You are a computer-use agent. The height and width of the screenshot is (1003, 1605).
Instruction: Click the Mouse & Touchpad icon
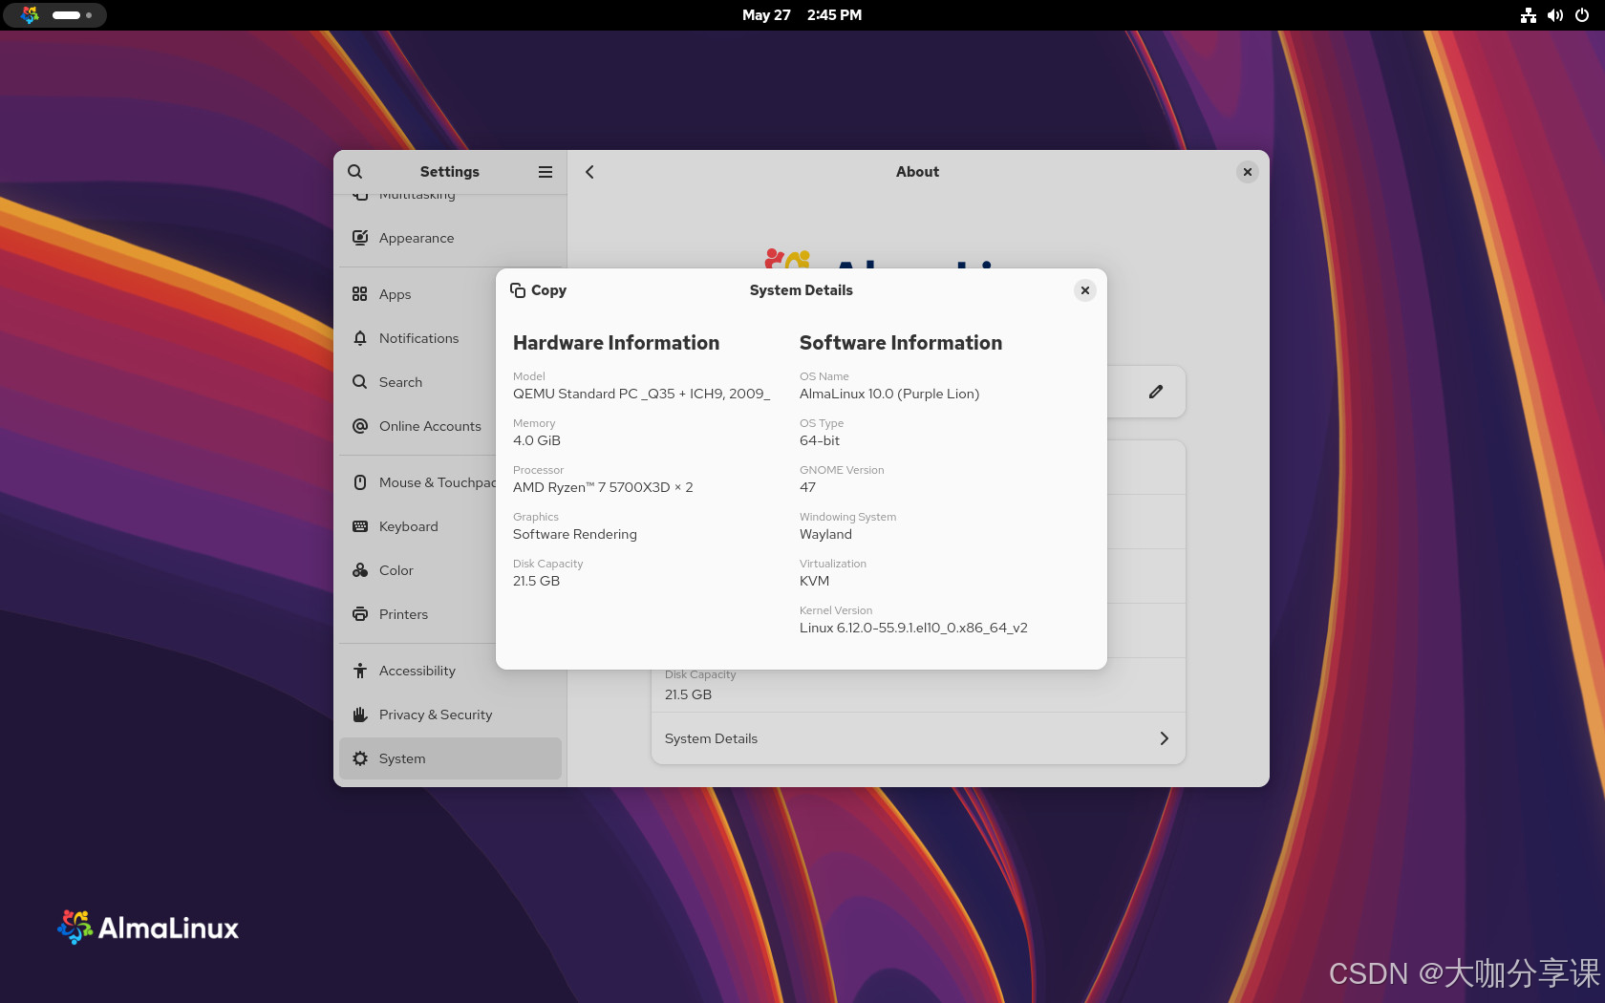[360, 482]
